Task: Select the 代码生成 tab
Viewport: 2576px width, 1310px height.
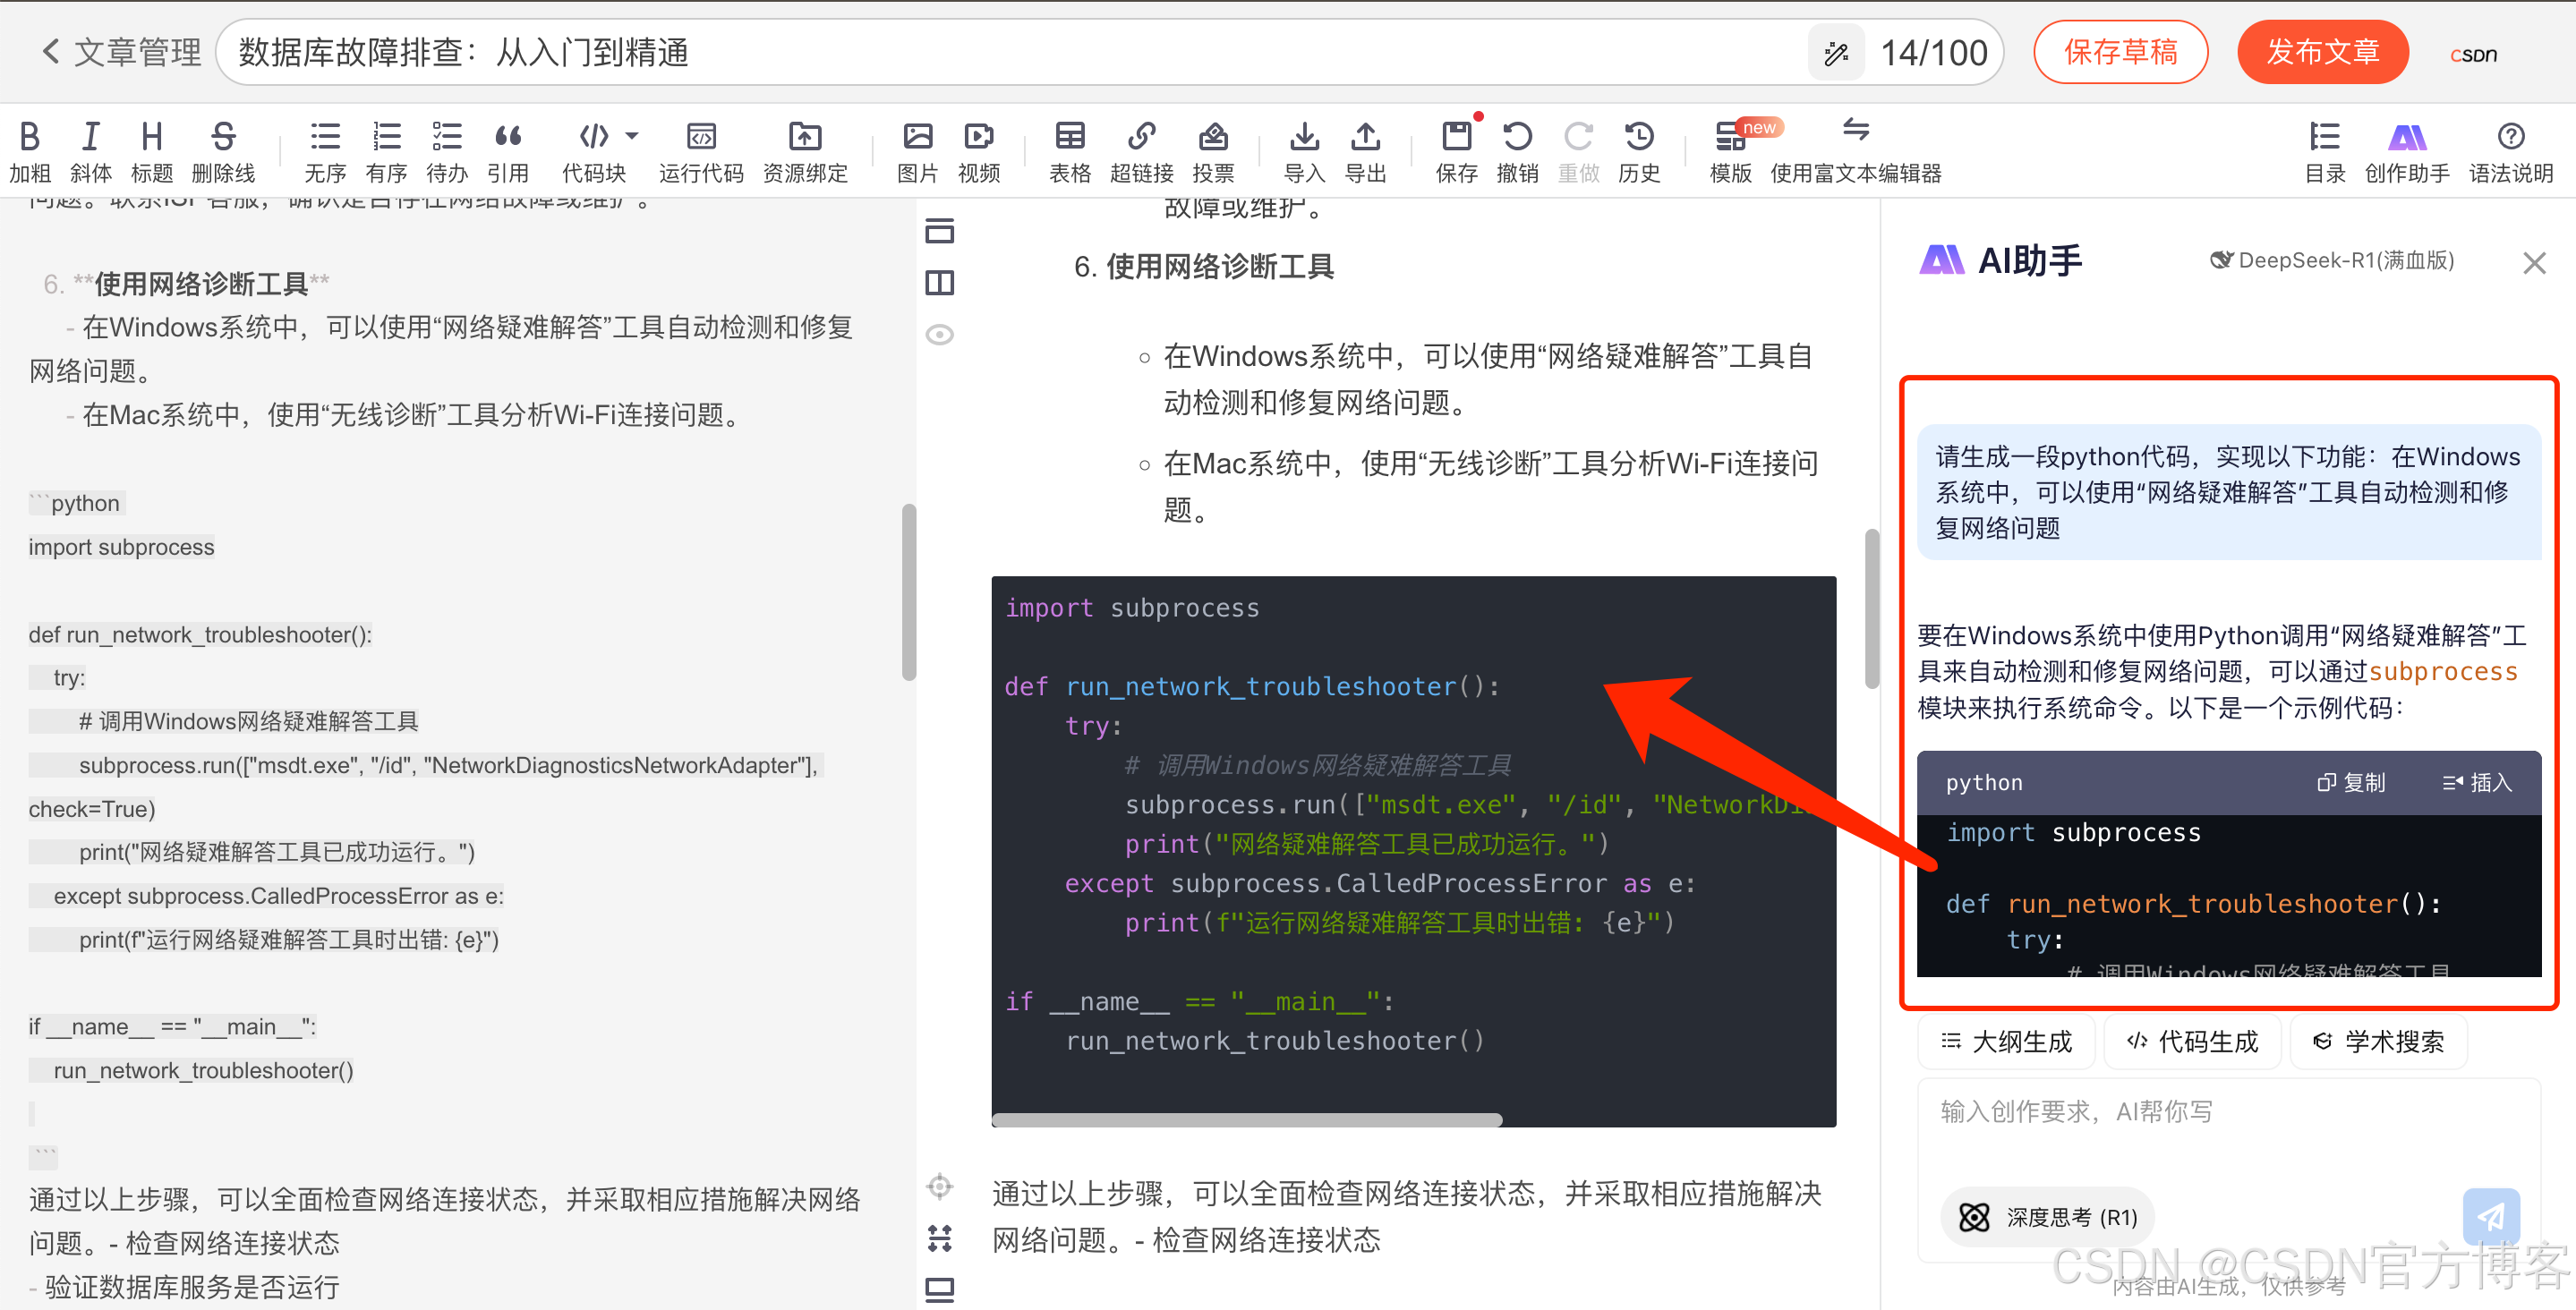Action: pyautogui.click(x=2192, y=1041)
